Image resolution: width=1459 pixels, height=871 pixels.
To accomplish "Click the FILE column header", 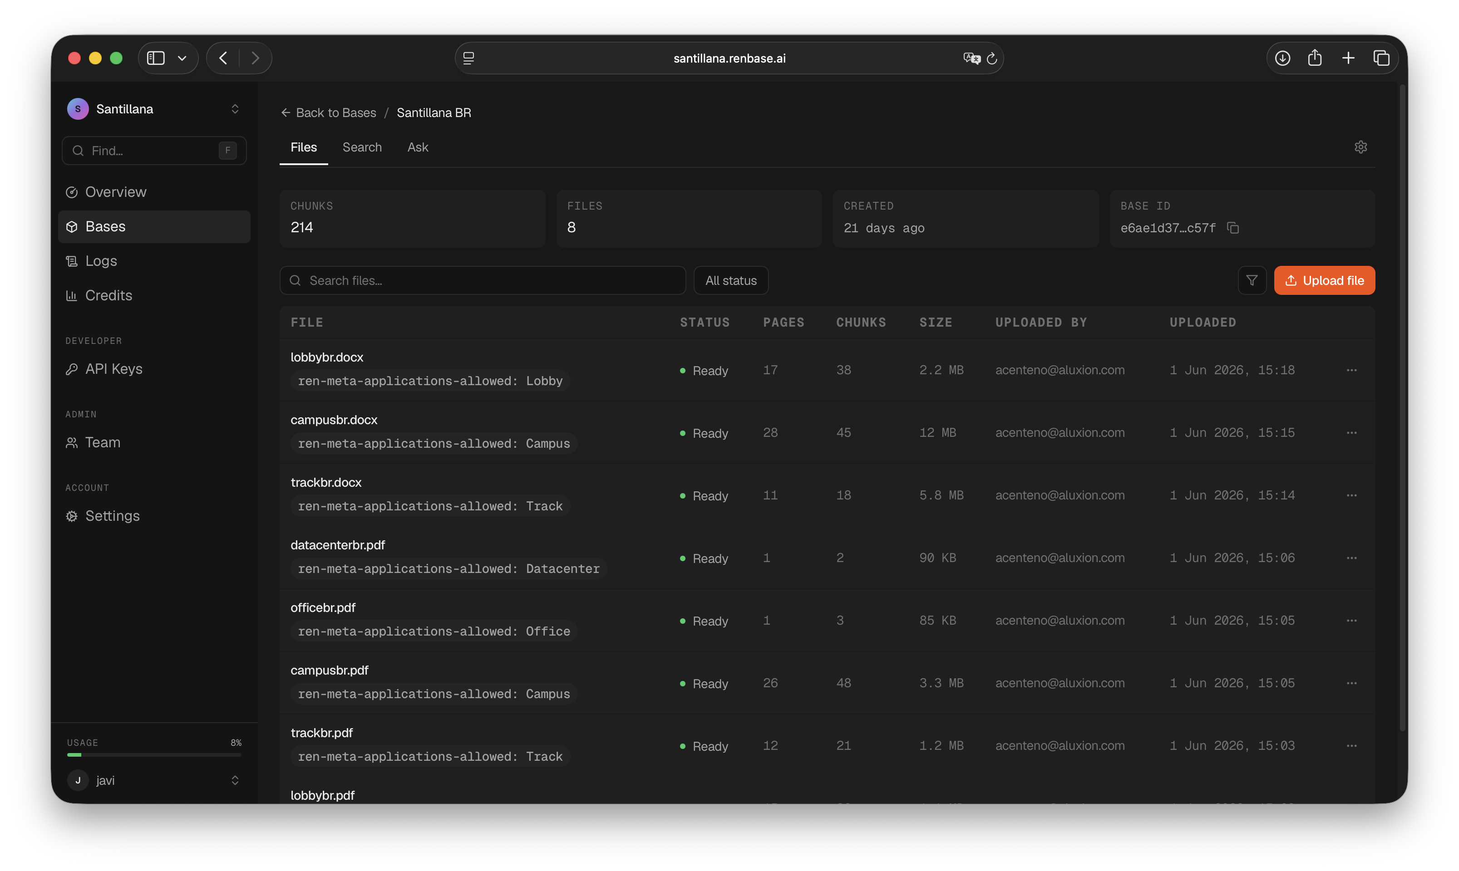I will tap(306, 322).
